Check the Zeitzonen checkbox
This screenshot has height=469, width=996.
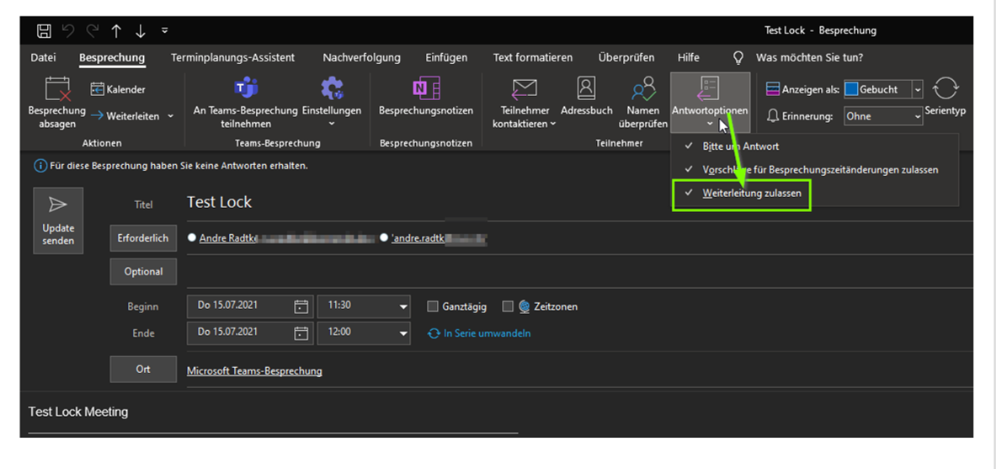[x=508, y=306]
